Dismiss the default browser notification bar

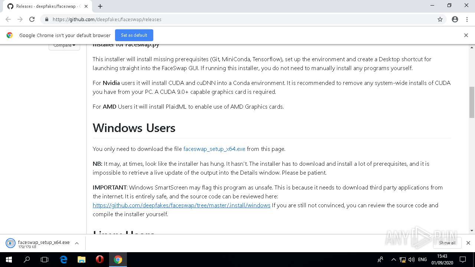pyautogui.click(x=466, y=35)
